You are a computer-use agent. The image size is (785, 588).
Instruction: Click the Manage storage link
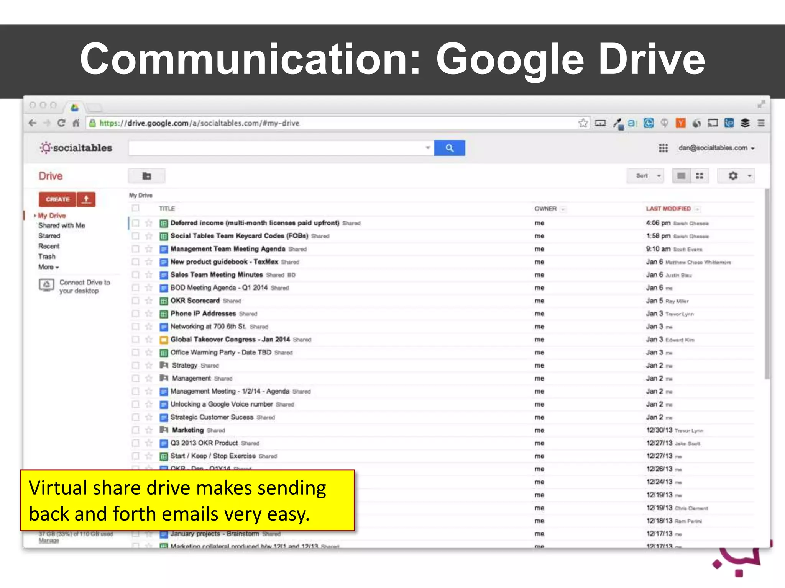[x=49, y=541]
